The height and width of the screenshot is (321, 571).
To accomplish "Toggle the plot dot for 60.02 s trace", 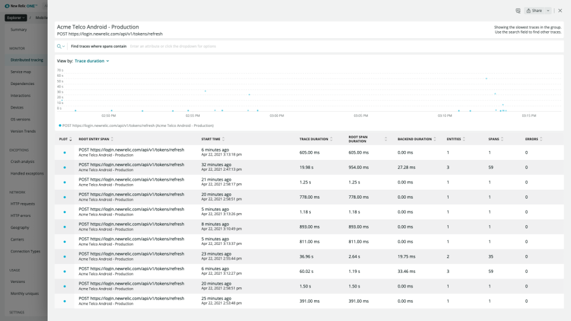I will [64, 272].
